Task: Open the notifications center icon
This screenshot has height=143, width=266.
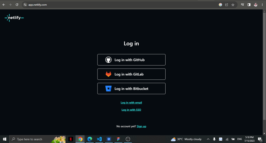Action: (x=260, y=139)
